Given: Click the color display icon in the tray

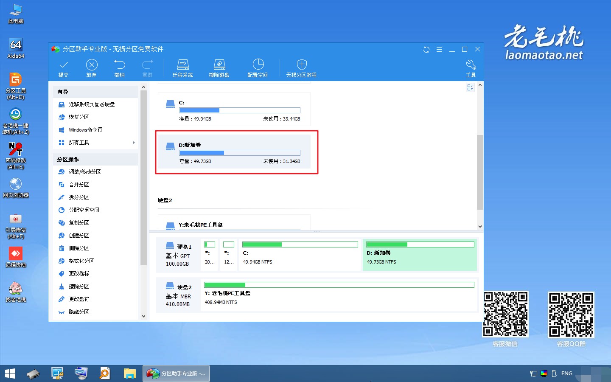Looking at the screenshot, I should coord(544,374).
